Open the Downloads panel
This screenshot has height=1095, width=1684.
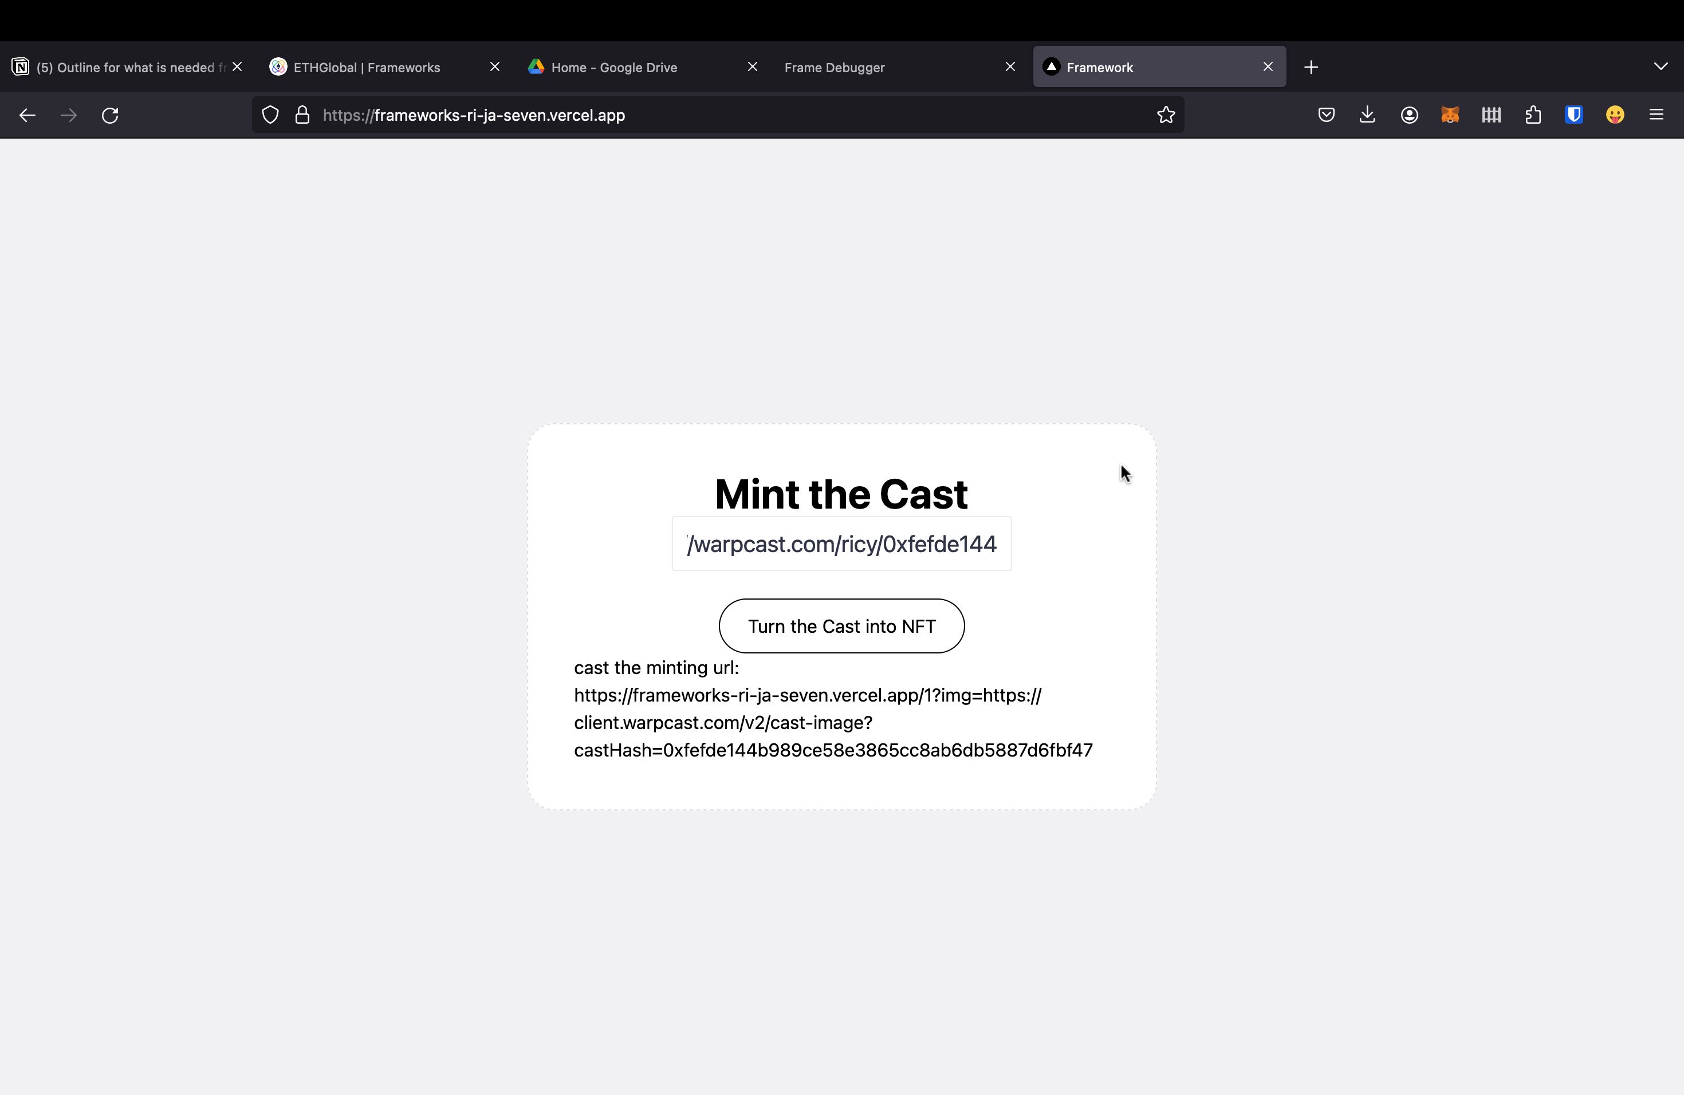pyautogui.click(x=1368, y=115)
